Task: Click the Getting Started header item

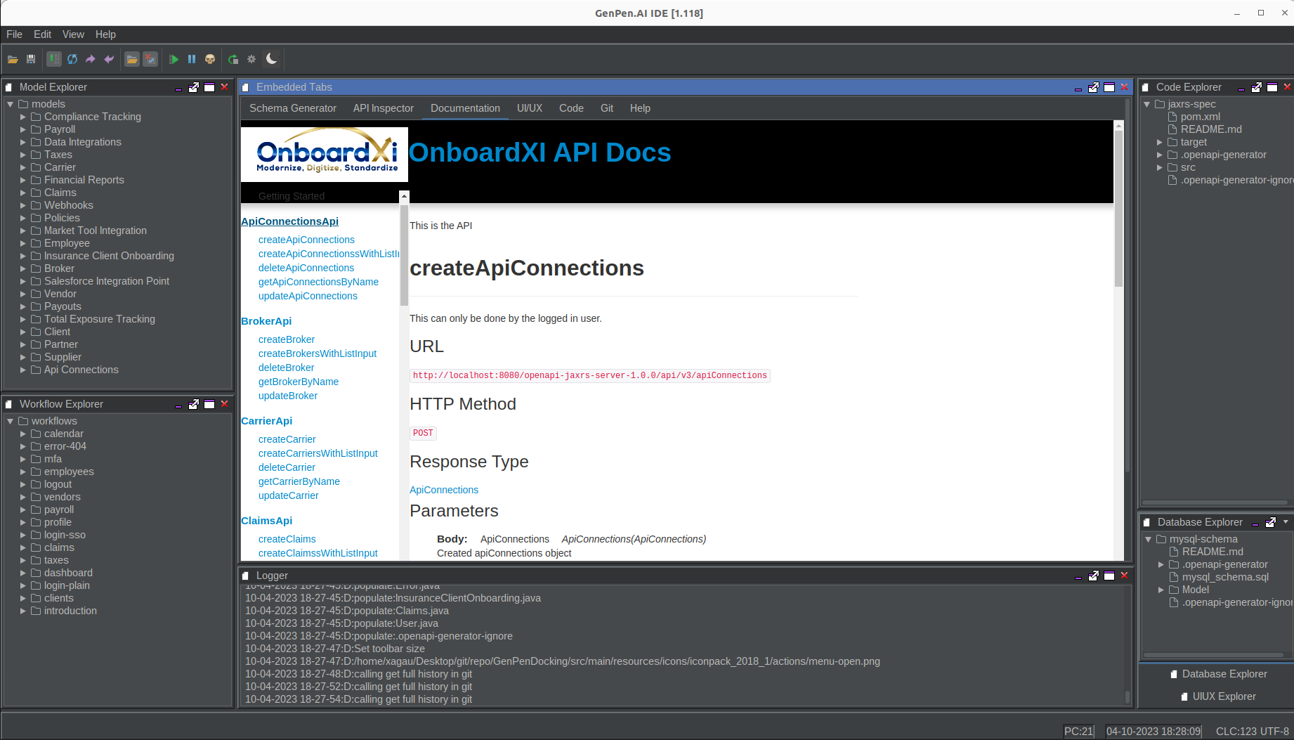Action: [x=292, y=196]
